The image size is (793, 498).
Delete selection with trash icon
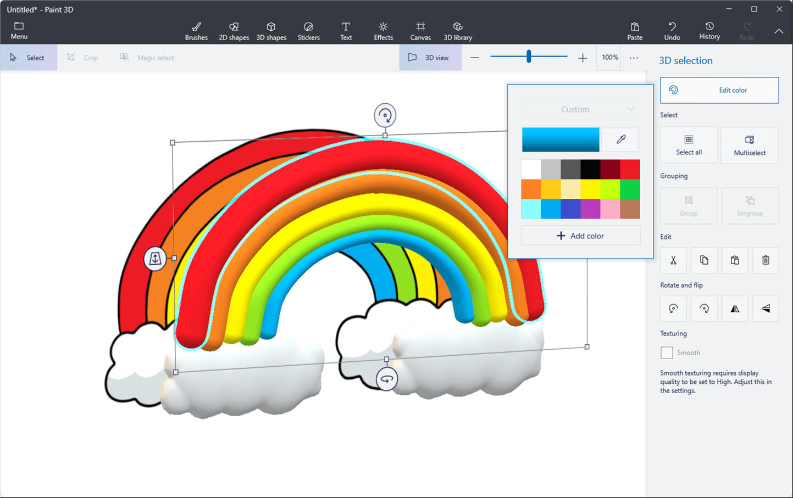(766, 260)
